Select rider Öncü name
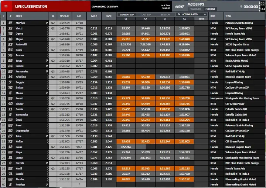Screen dimensions: 266x188 19,120
